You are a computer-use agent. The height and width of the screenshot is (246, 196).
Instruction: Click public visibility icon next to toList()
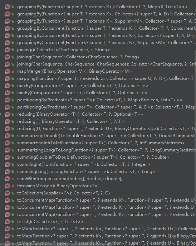coord(13,222)
